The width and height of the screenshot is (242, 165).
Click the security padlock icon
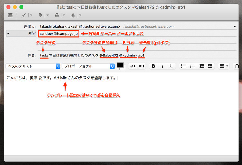[57, 15]
